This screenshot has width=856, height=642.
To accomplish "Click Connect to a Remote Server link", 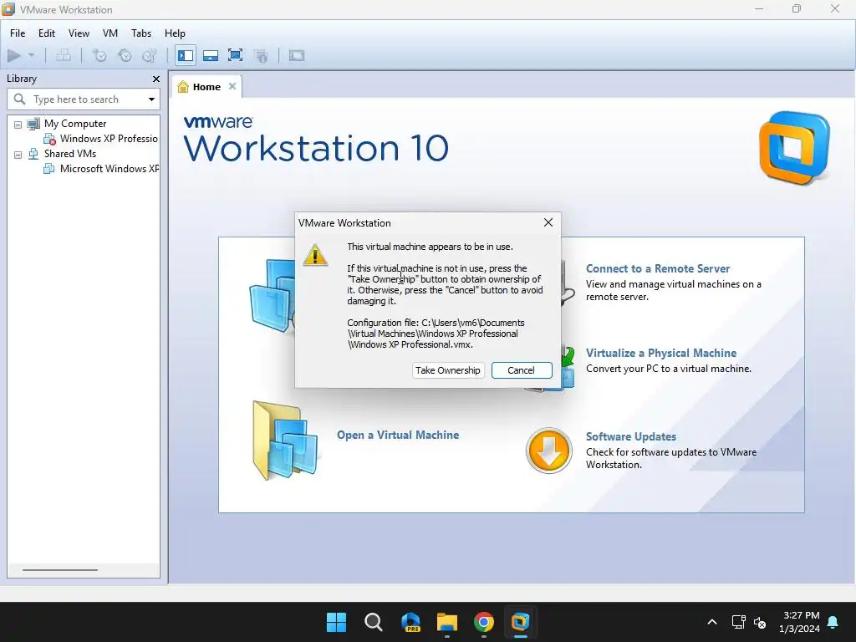I will (x=657, y=268).
